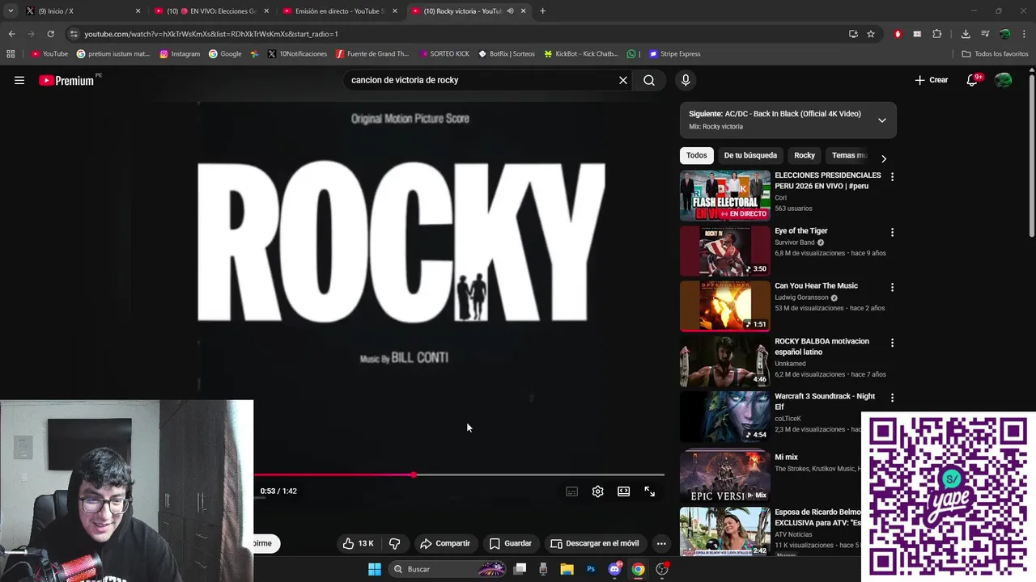Expand the Mix: Rocky victoria playlist panel
Screen dimensions: 1036x582
pyautogui.click(x=882, y=120)
